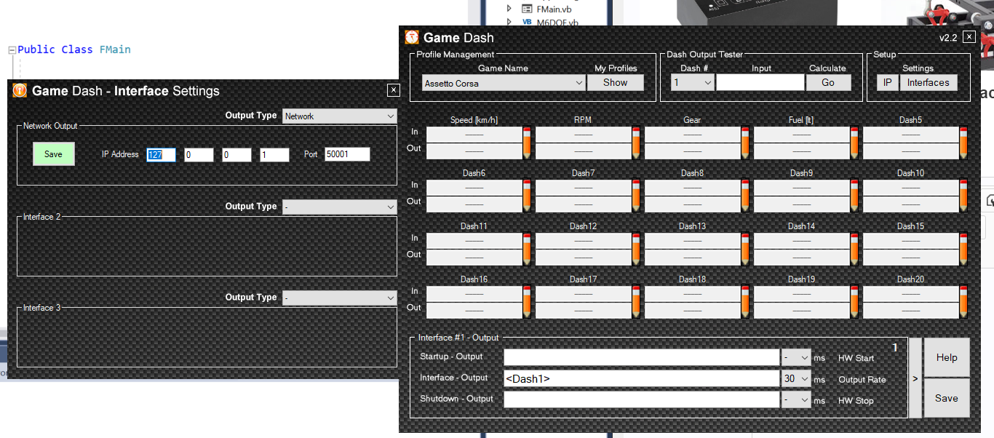Click the Game Dash window logo icon
994x438 pixels.
[412, 37]
